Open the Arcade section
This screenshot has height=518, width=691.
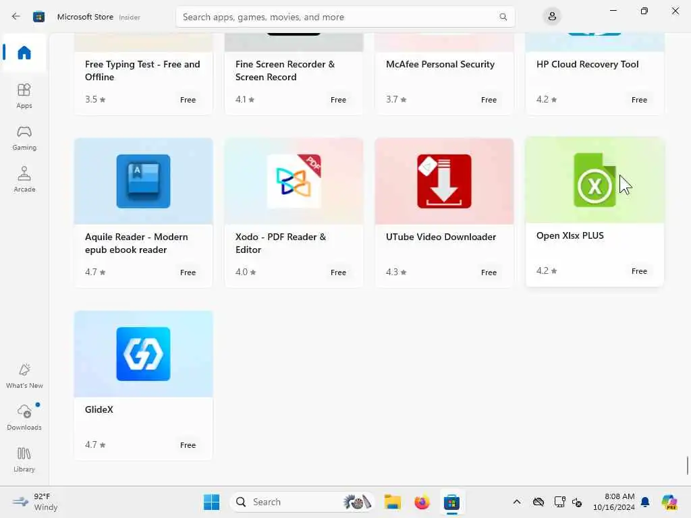pos(24,179)
